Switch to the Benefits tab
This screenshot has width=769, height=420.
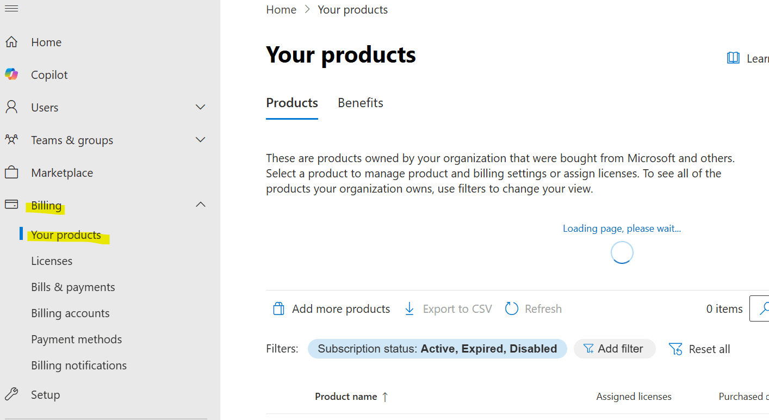click(360, 103)
